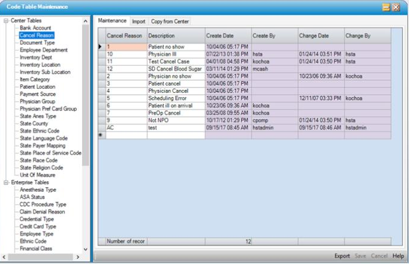
Task: Select Anesthesia Type under Enterprise Tables
Action: click(38, 190)
